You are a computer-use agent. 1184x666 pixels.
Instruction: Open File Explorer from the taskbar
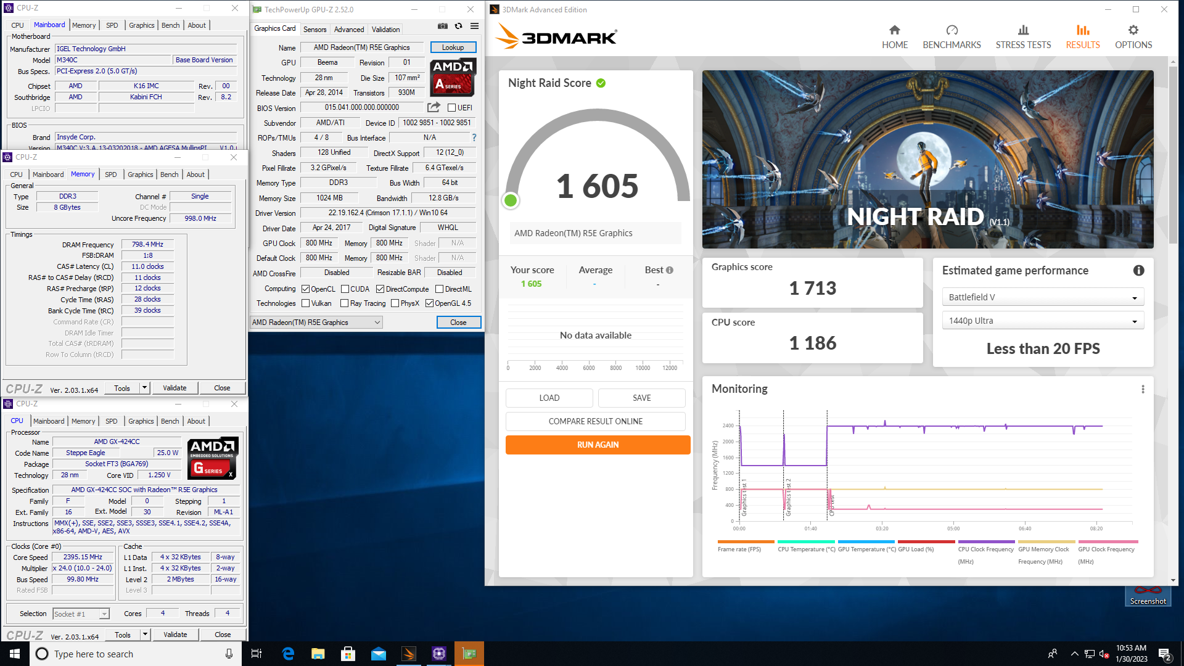point(318,654)
